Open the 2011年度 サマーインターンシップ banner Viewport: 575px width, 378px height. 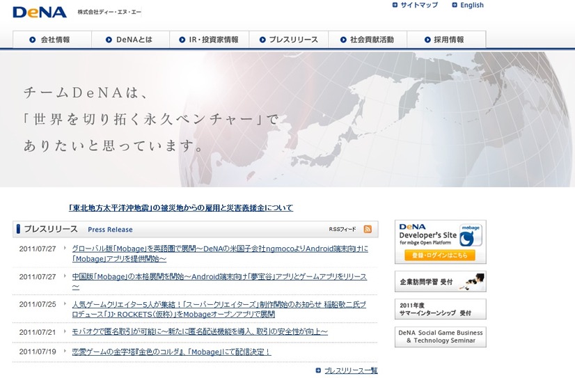click(x=441, y=309)
